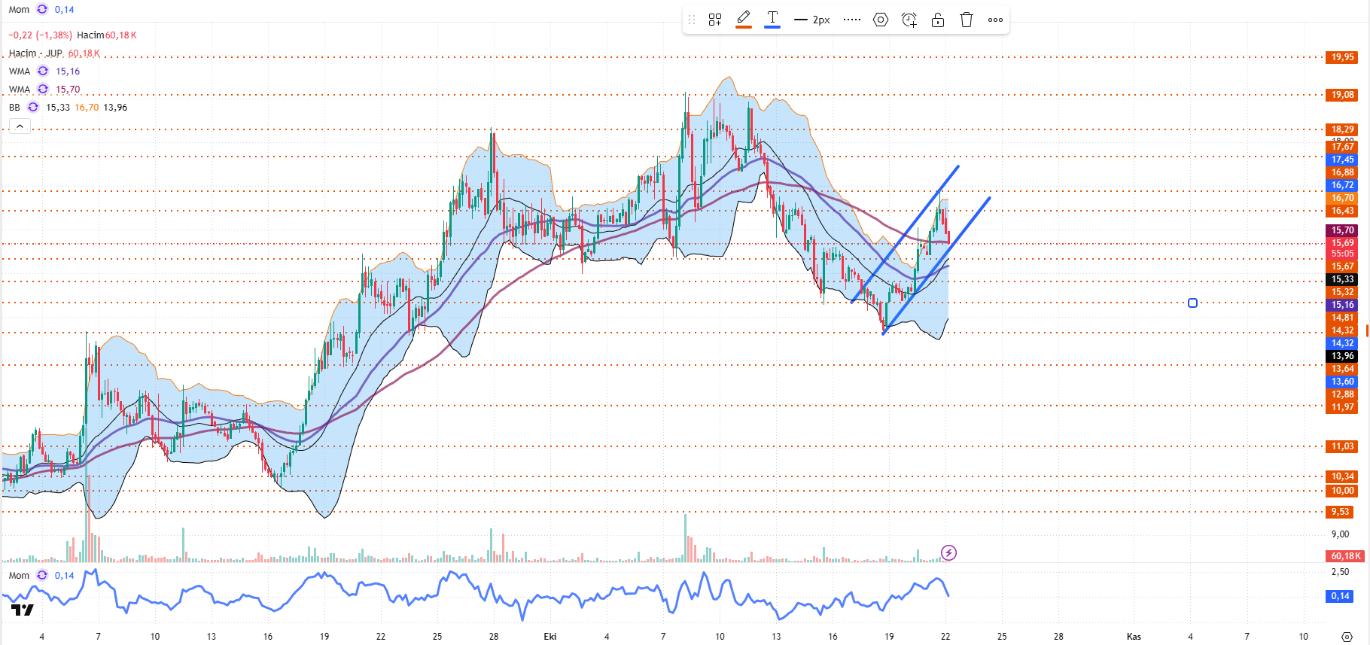Screen dimensions: 1370x645
Task: Open drawing settings hexagon icon
Action: 881,20
